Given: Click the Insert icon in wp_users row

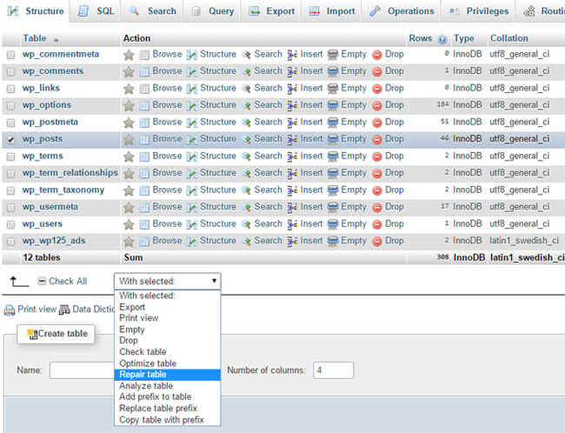Looking at the screenshot, I should click(292, 224).
